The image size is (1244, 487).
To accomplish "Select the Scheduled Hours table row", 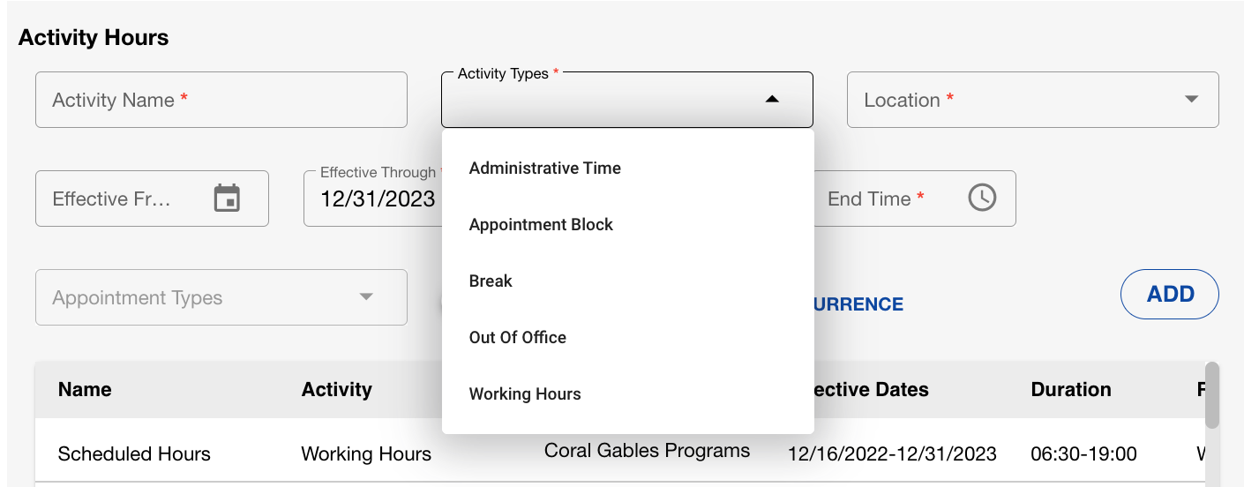I will pyautogui.click(x=134, y=454).
